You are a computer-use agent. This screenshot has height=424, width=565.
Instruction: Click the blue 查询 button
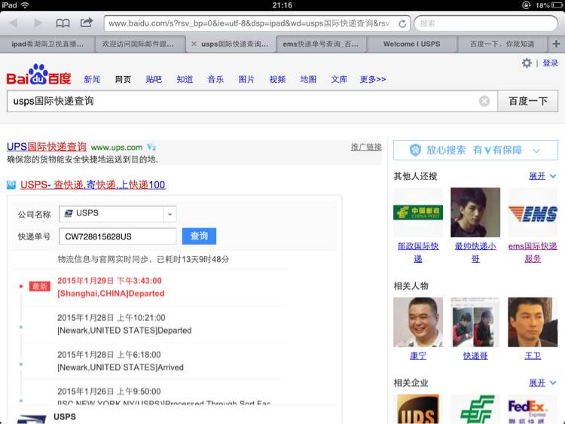199,236
